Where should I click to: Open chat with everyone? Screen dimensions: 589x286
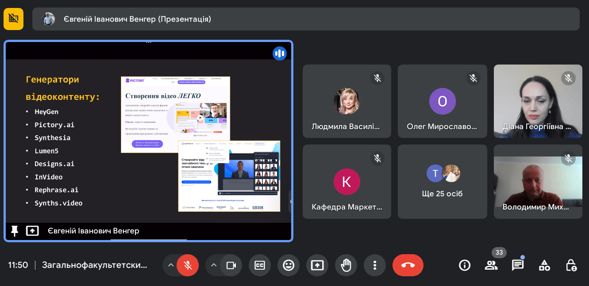pos(518,265)
